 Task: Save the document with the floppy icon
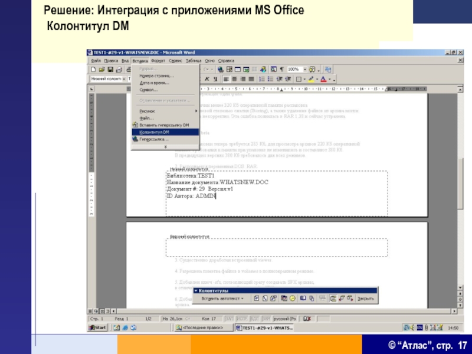click(x=110, y=70)
